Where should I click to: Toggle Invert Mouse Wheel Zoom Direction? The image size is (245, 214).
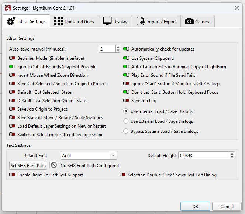[12, 75]
